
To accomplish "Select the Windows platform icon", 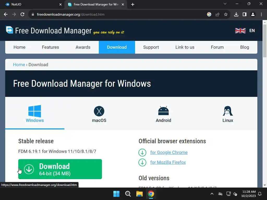I will coord(35,111).
